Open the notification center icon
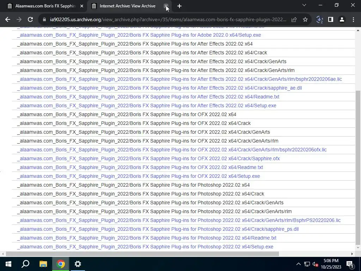Viewport: 361px width, 271px height. [x=350, y=264]
